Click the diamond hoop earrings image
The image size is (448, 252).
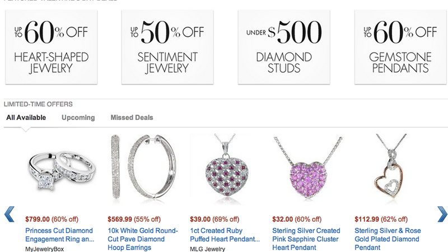coord(143,166)
